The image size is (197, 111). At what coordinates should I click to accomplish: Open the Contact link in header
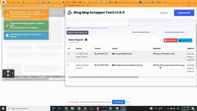click(163, 13)
